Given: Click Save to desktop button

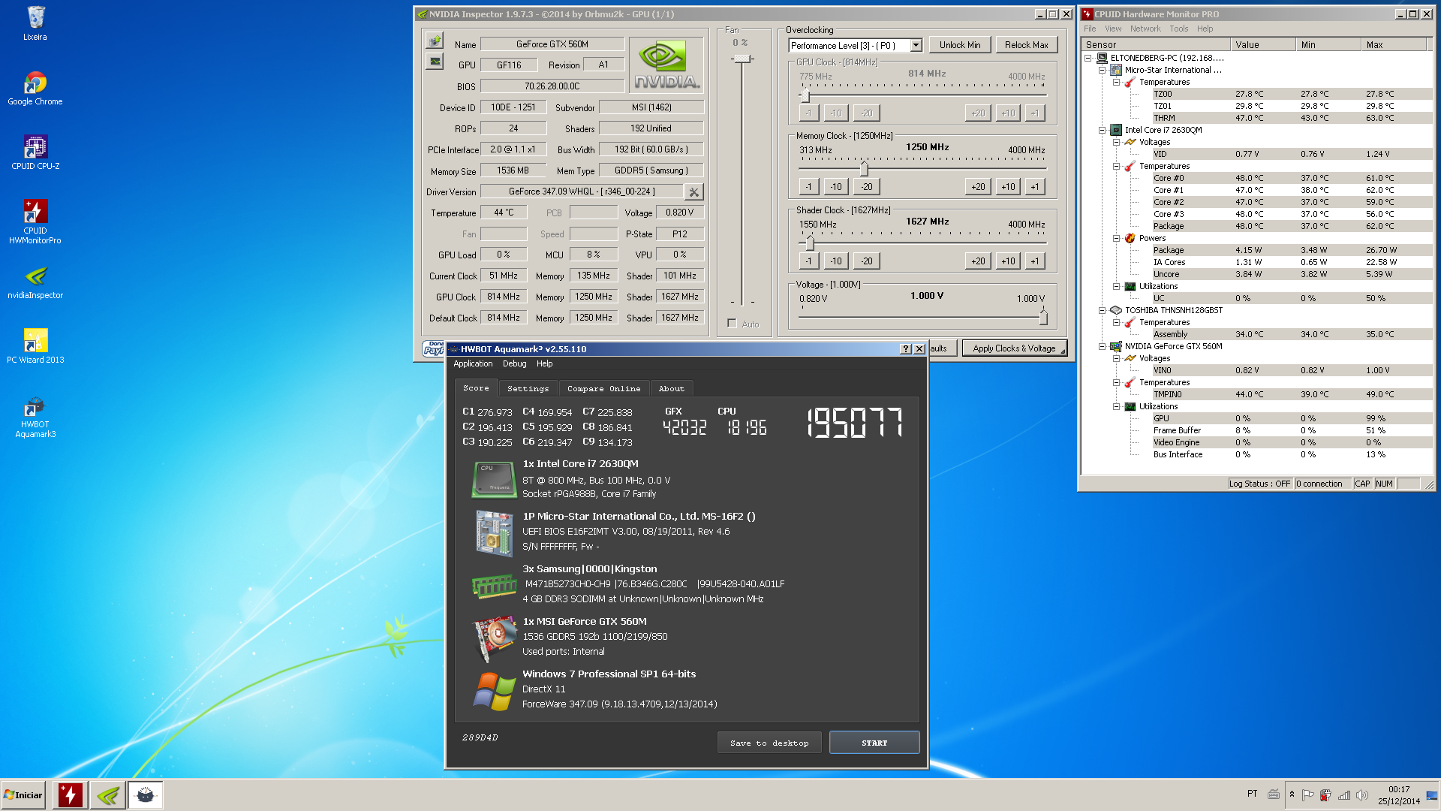Looking at the screenshot, I should click(x=769, y=743).
